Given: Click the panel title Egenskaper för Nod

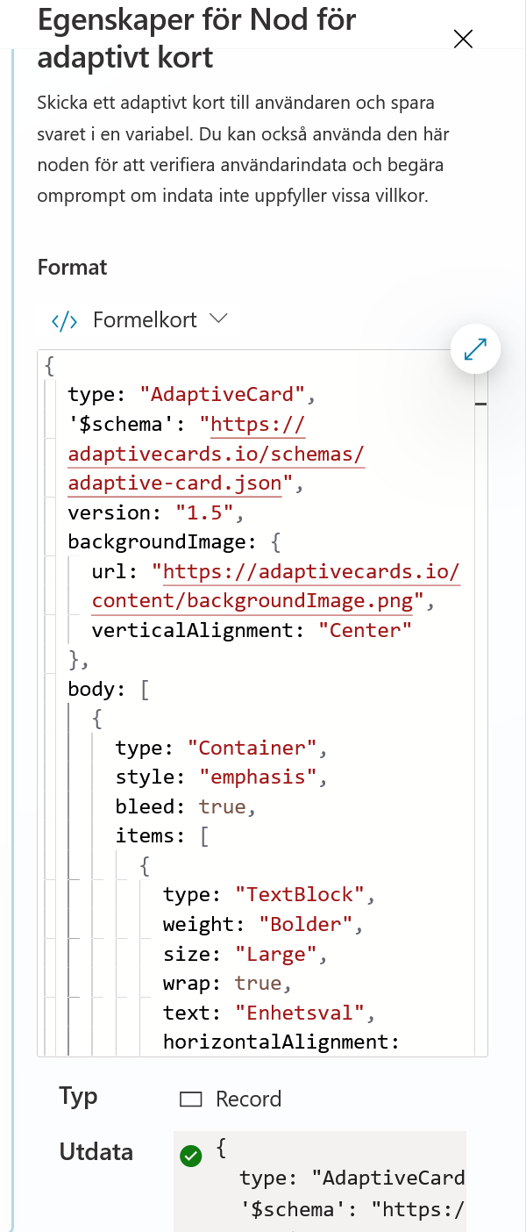Looking at the screenshot, I should pos(197,39).
